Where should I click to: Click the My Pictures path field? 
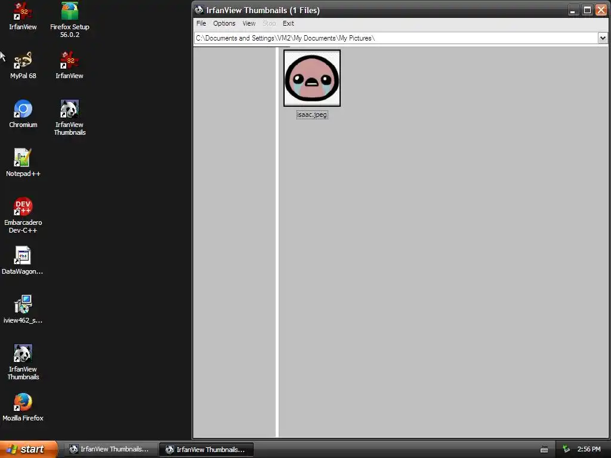point(396,38)
